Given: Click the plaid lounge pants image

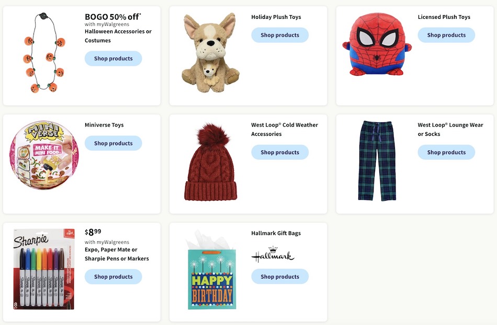Looking at the screenshot, I should 377,161.
